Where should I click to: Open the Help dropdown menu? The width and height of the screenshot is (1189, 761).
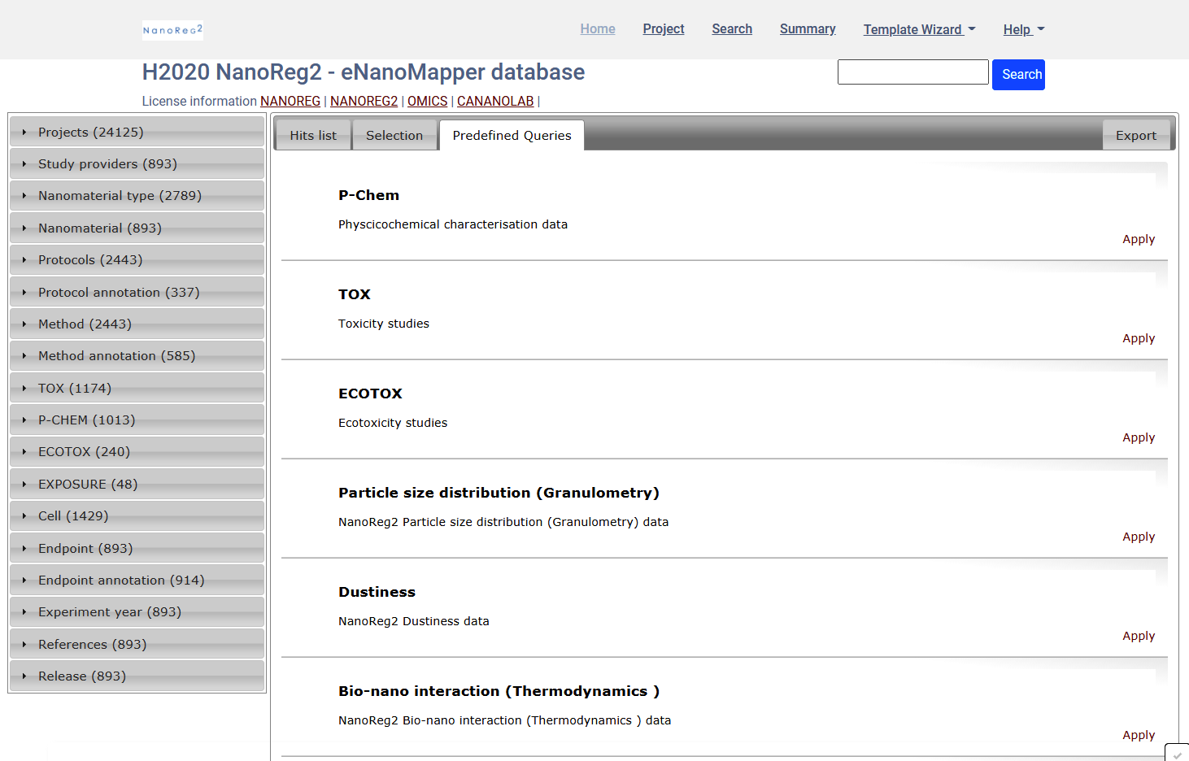(x=1022, y=29)
